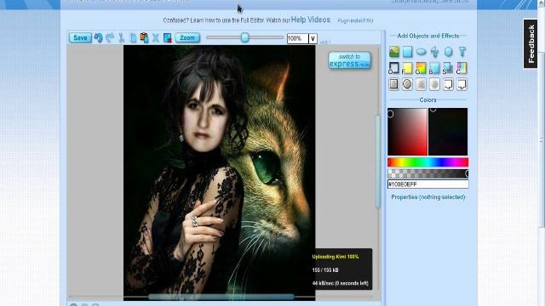Click the blue image icon with red mark

click(168, 37)
